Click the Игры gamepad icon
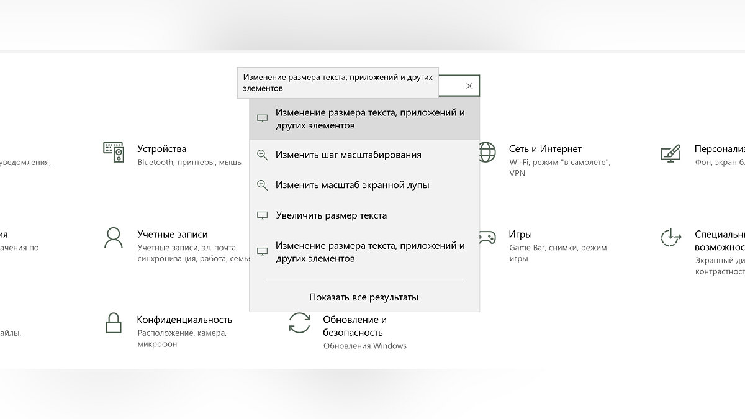 coord(487,238)
